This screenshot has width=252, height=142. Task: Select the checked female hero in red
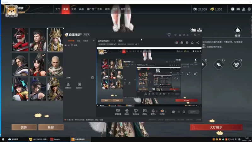point(38,64)
